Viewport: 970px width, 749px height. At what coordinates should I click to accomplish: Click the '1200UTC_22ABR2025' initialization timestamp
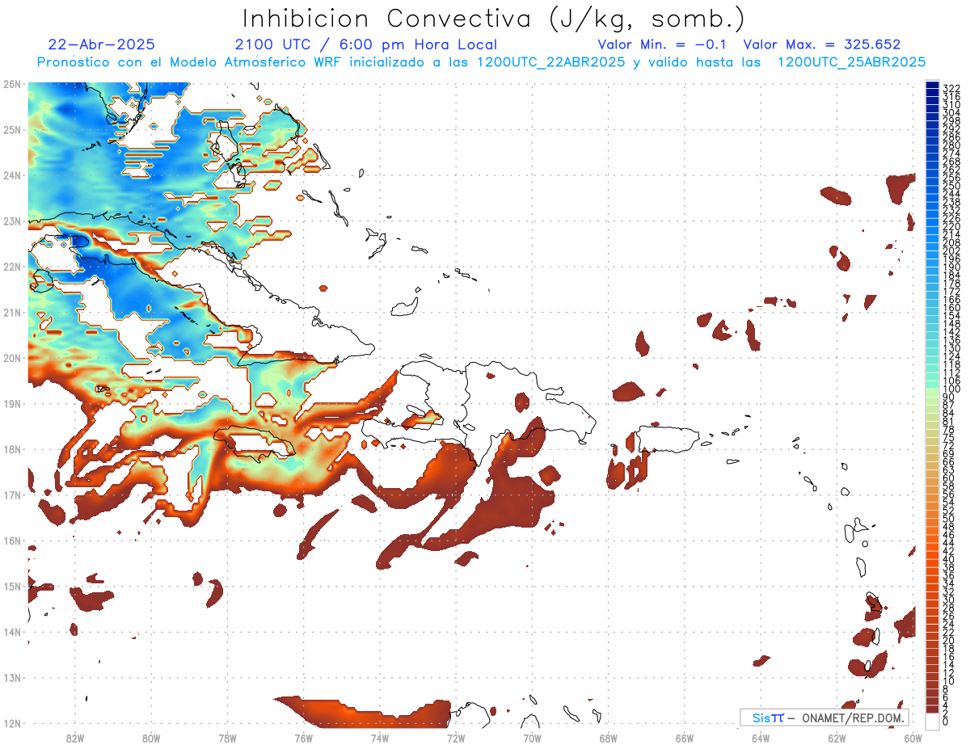550,62
